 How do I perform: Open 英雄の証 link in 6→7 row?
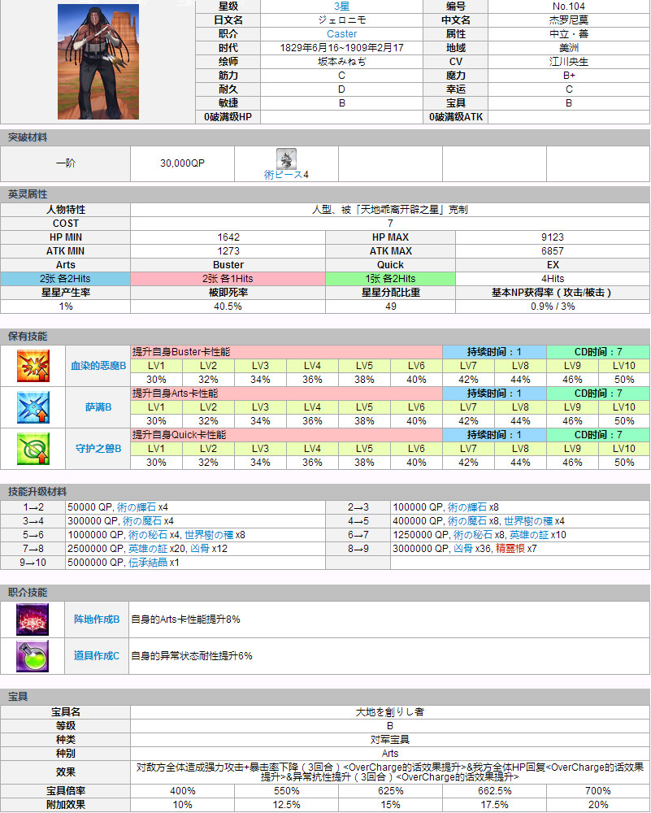(x=528, y=535)
